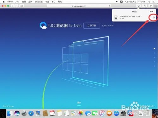This screenshot has width=158, height=118.
Task: Toggle the Safari downloads toolbar button
Action: (138, 6)
